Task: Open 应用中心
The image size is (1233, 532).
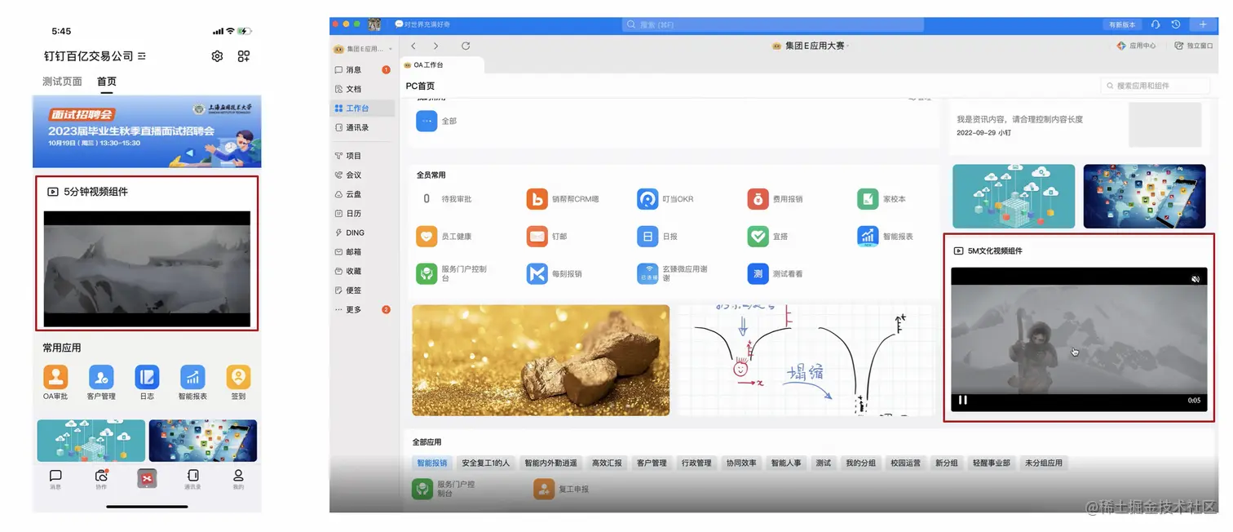Action: point(1137,46)
